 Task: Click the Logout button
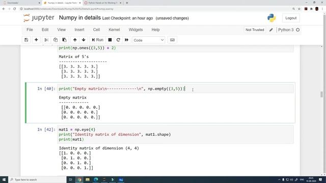click(x=291, y=18)
